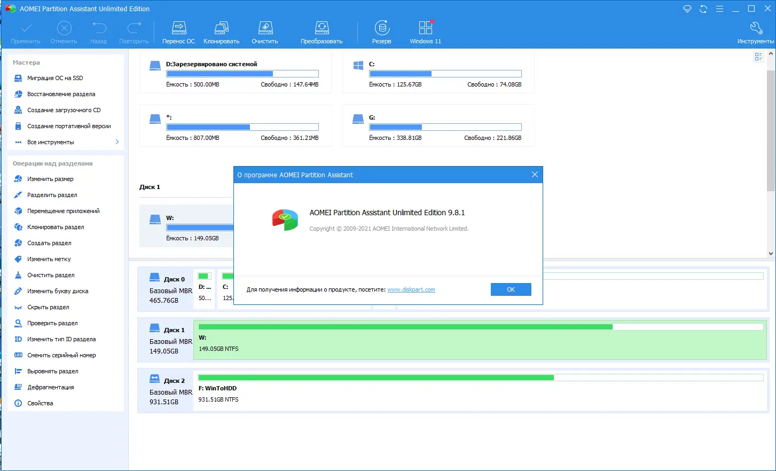
Task: Click the W: 149.05GB NTFS partition block
Action: coord(481,340)
